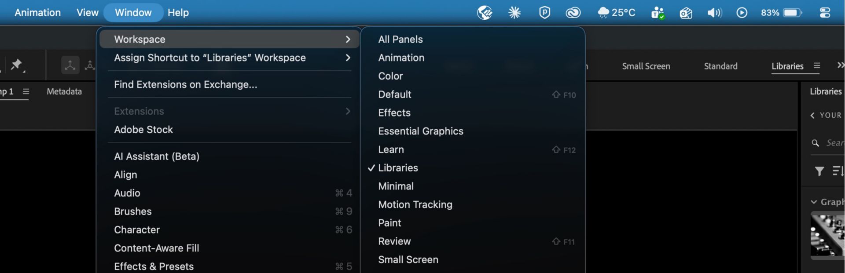Open the weather 25°C menu bar item
Screen dimensions: 845x273
(x=616, y=13)
